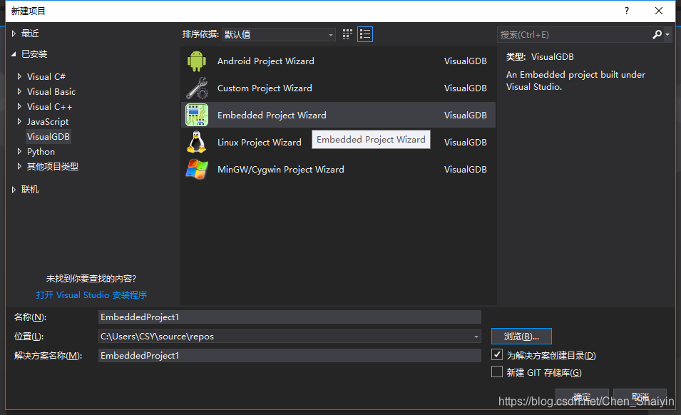This screenshot has height=415, width=681.
Task: Click the 浏览(B)... browse button
Action: 521,337
